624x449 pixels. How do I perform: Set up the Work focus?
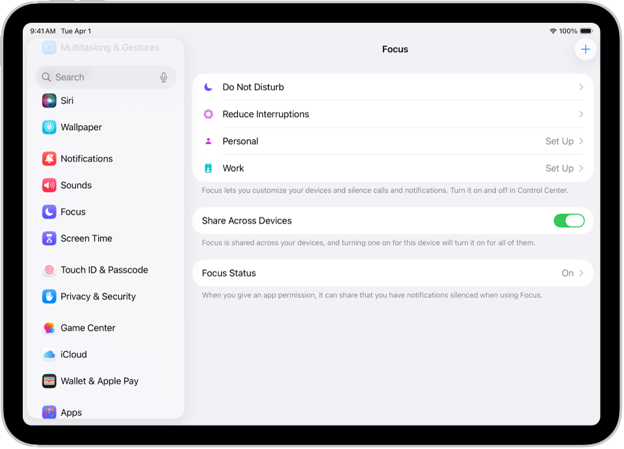tap(560, 168)
